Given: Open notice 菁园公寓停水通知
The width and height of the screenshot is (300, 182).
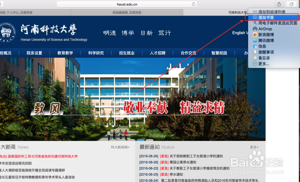Looking at the screenshot, I should pos(183,162).
